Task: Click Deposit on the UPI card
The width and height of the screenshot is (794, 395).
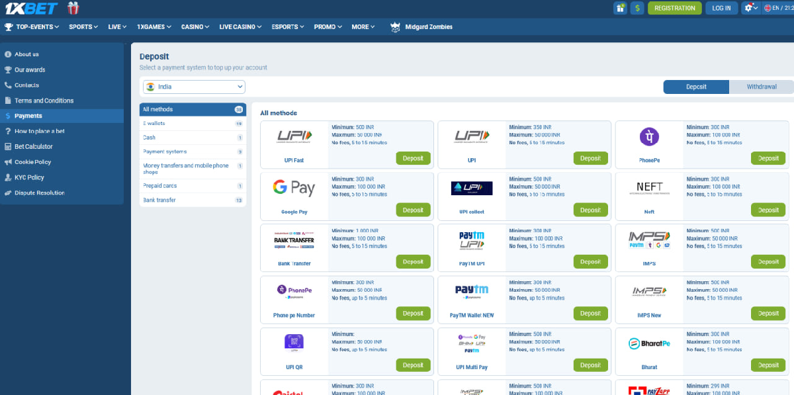Action: point(591,158)
